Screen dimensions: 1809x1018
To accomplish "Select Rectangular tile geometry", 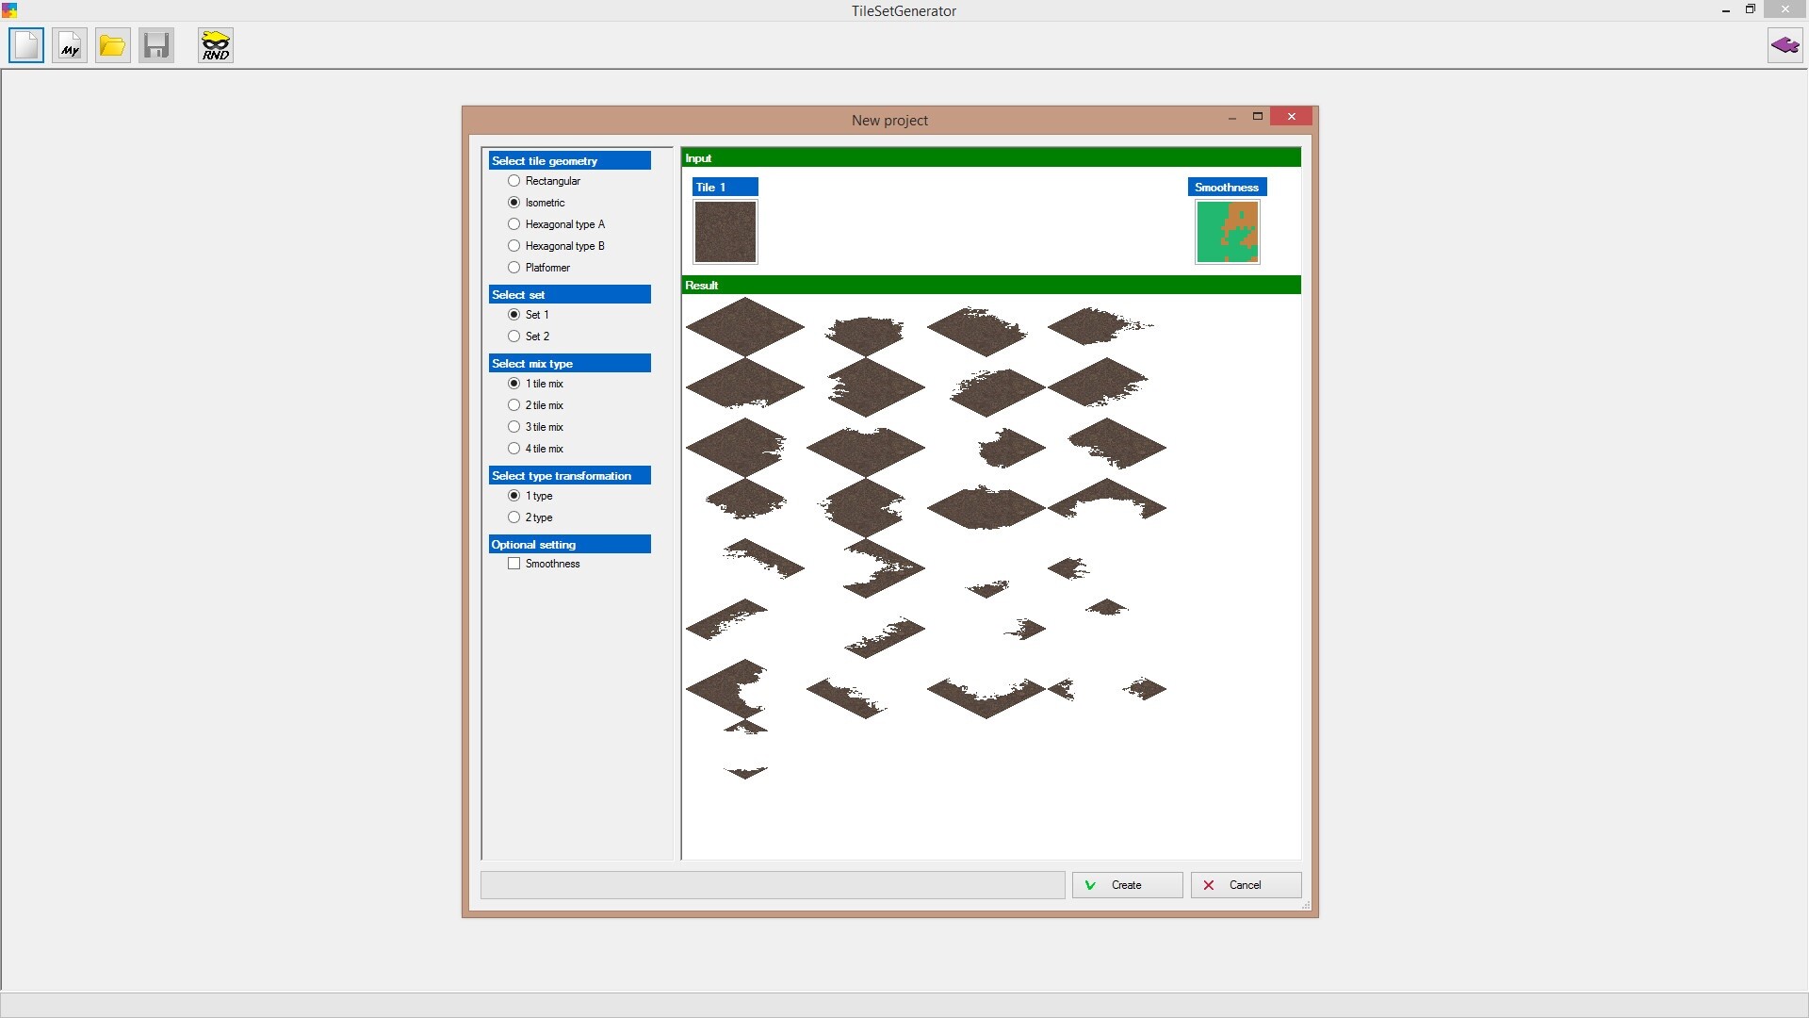I will click(514, 181).
